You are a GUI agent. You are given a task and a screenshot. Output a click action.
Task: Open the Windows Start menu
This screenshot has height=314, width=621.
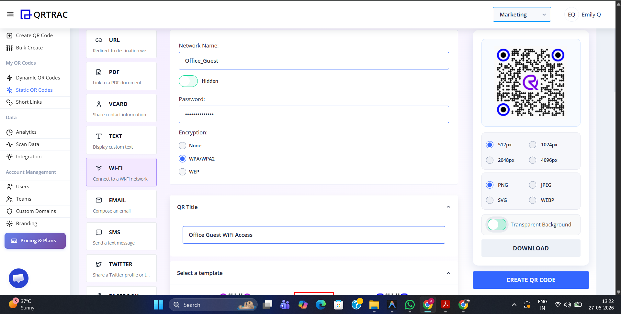pos(158,305)
